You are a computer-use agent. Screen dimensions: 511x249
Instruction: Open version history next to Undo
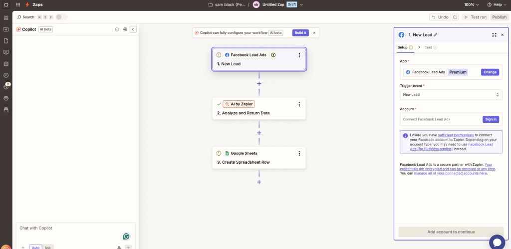point(455,17)
